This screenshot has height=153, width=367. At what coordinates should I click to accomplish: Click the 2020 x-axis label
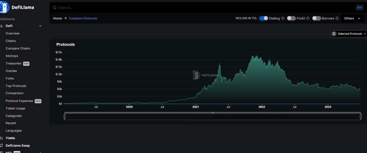(129, 107)
